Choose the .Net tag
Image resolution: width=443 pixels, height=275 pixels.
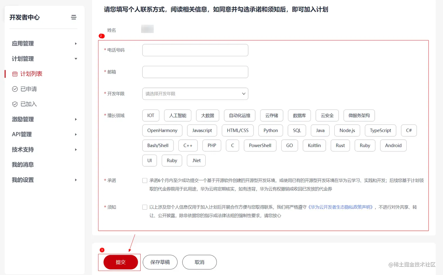tap(196, 160)
